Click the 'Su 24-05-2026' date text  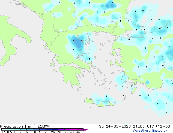115,126
